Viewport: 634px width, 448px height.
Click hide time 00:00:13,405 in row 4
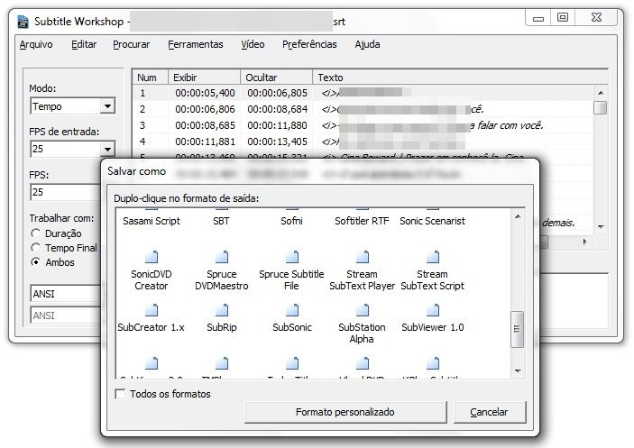pyautogui.click(x=278, y=142)
